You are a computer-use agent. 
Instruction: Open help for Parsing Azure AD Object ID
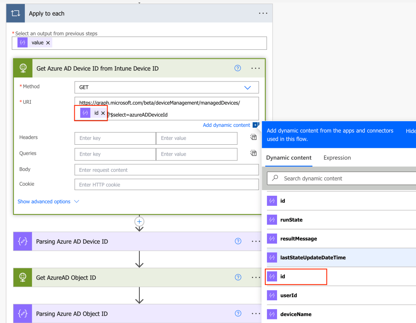point(238,314)
